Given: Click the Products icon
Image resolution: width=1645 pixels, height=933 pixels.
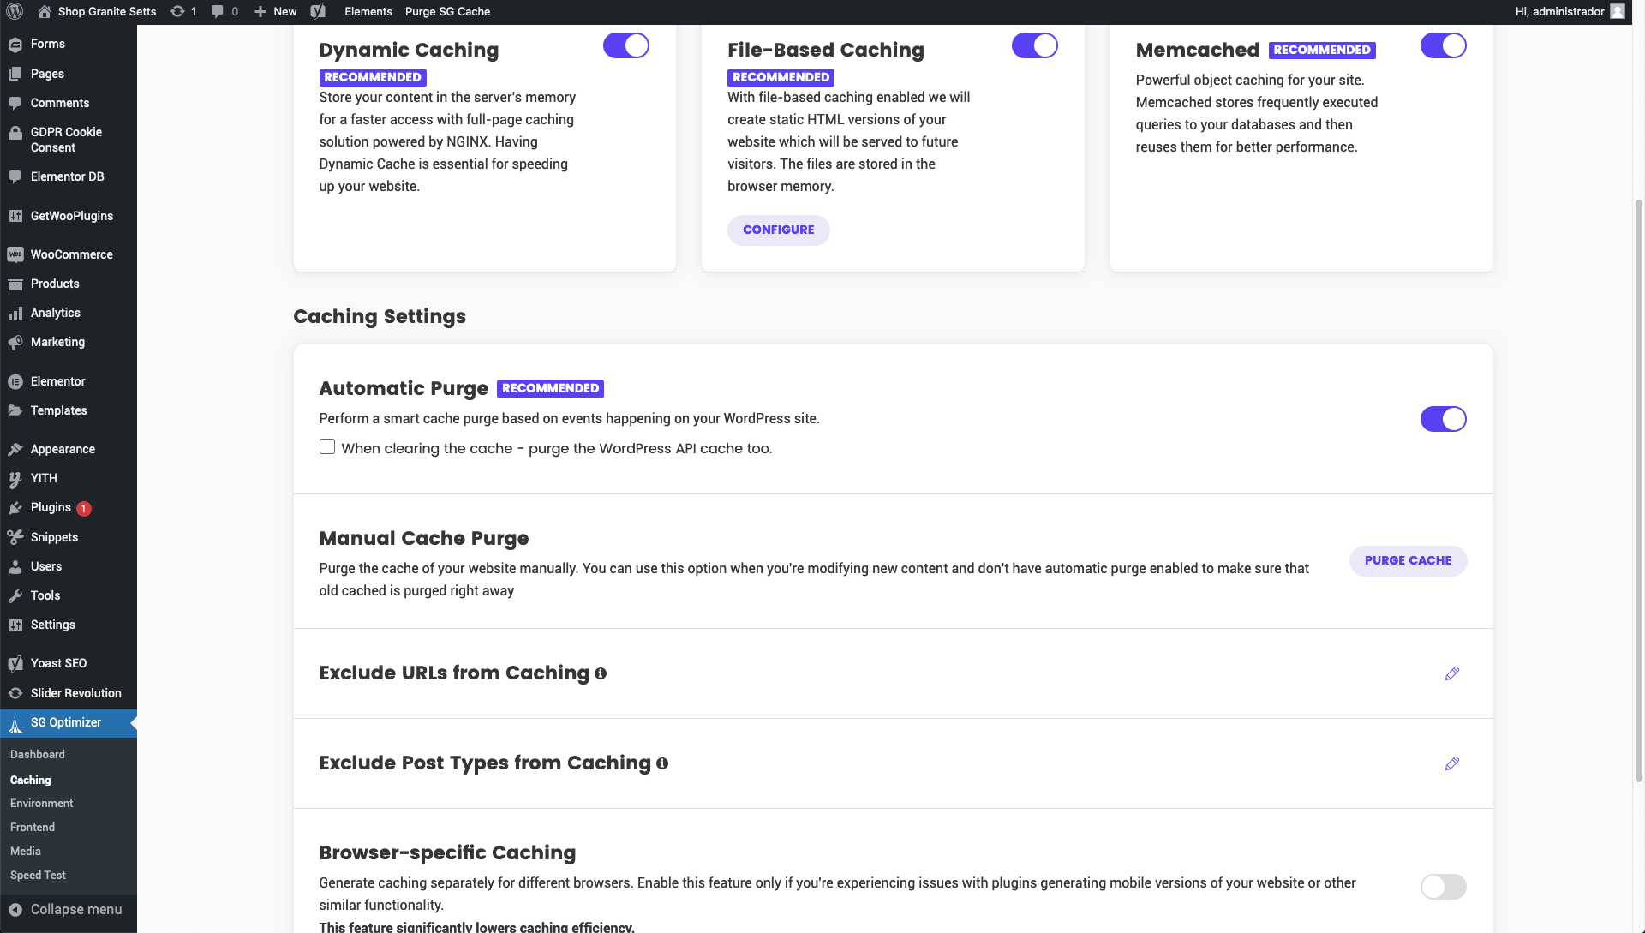Looking at the screenshot, I should click(x=15, y=284).
